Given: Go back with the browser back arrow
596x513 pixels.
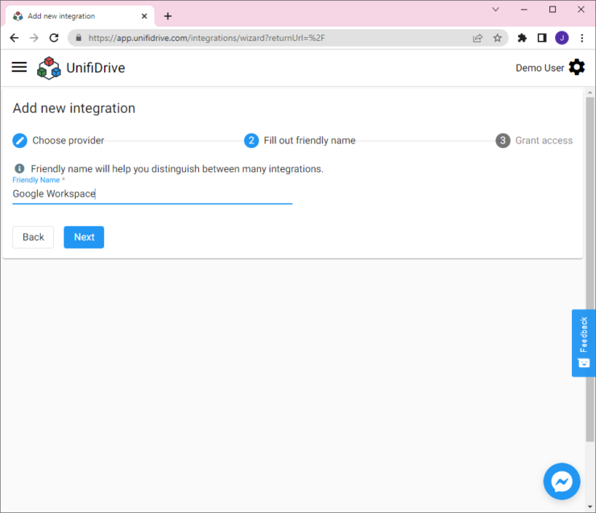Looking at the screenshot, I should tap(14, 38).
